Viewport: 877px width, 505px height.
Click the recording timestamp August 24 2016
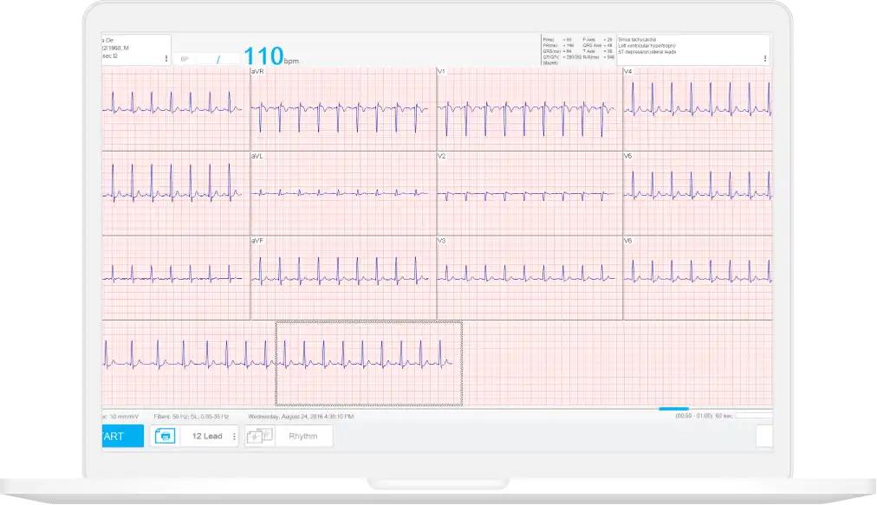(x=299, y=414)
